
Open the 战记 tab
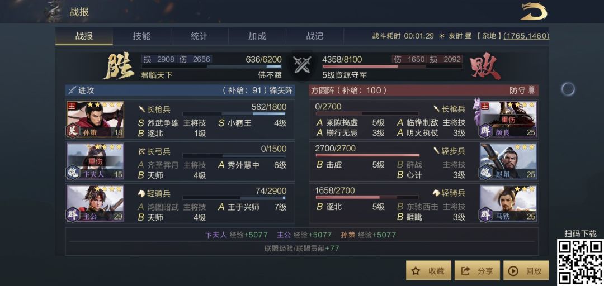314,36
